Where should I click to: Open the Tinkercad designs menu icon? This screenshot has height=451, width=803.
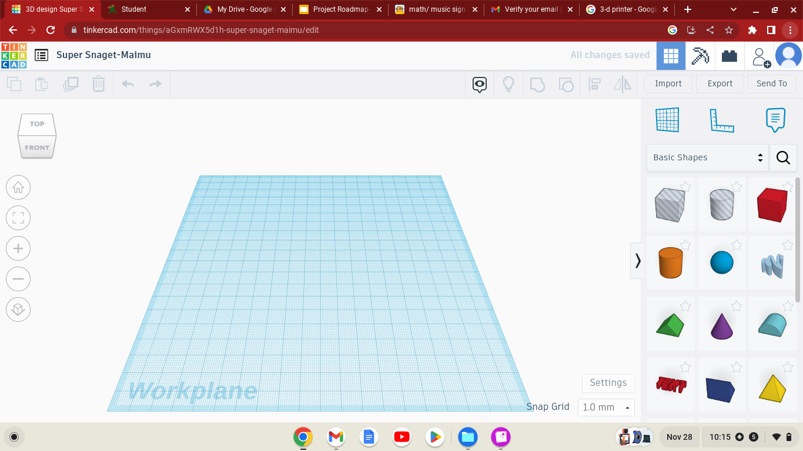click(x=41, y=55)
